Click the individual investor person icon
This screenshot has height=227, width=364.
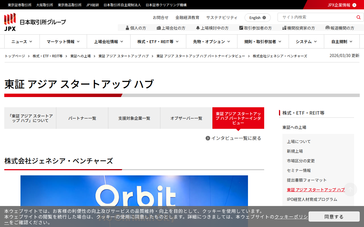pos(127,28)
